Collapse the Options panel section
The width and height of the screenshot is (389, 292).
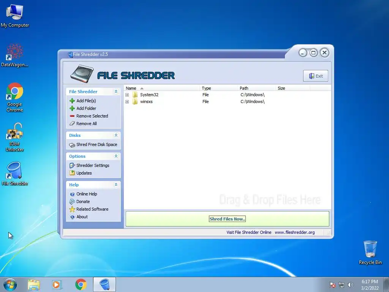pyautogui.click(x=116, y=156)
